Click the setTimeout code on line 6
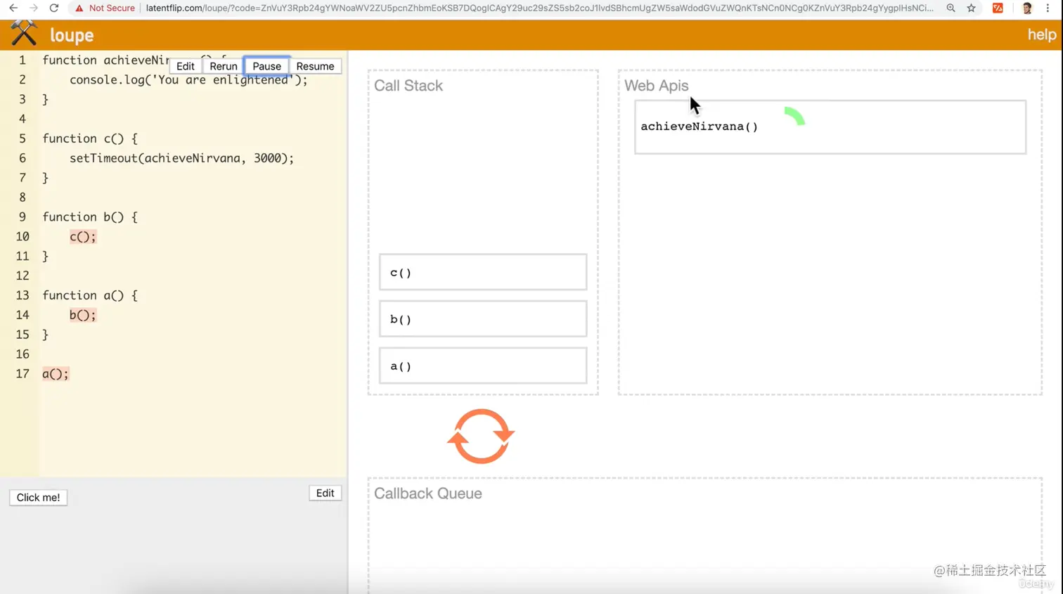The width and height of the screenshot is (1063, 594). pos(181,158)
